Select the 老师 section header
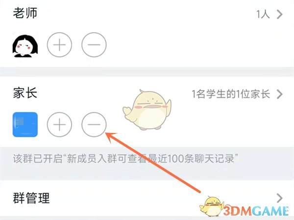Image resolution: width=294 pixels, height=220 pixels. point(25,13)
